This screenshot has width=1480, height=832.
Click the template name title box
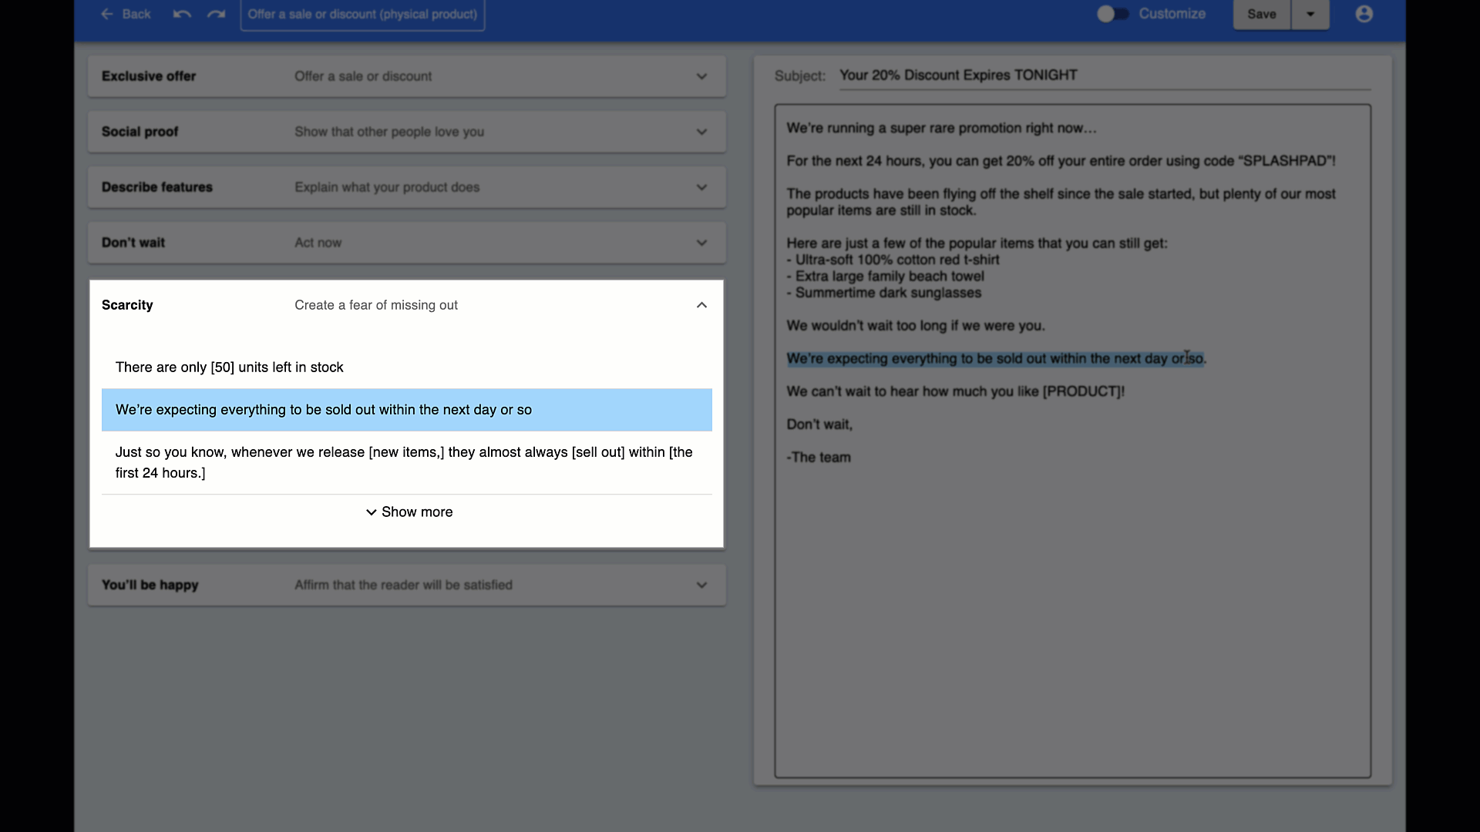[362, 15]
